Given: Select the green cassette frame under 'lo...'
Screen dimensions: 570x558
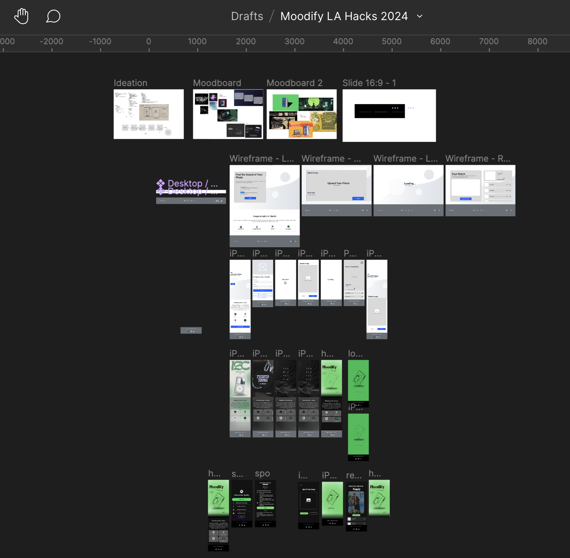Looking at the screenshot, I should (x=358, y=384).
